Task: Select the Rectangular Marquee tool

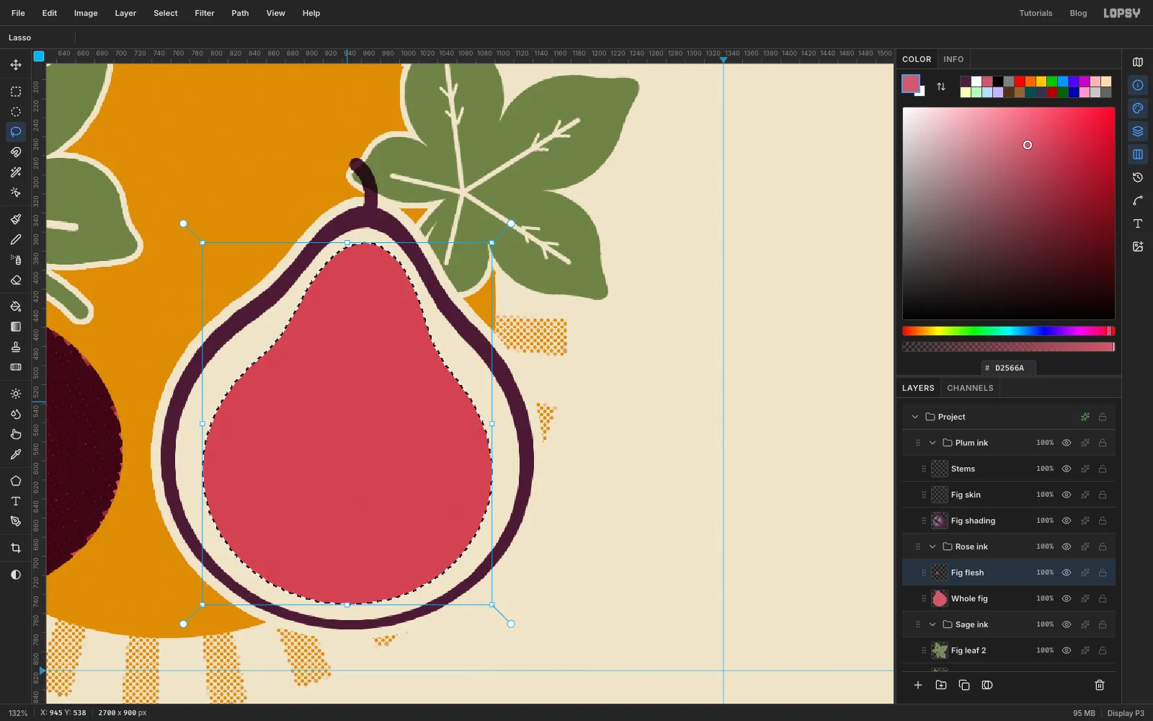Action: click(16, 92)
